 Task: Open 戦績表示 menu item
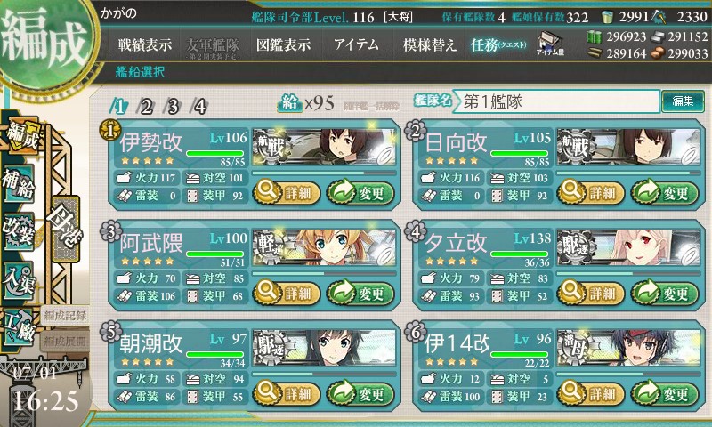pyautogui.click(x=145, y=44)
